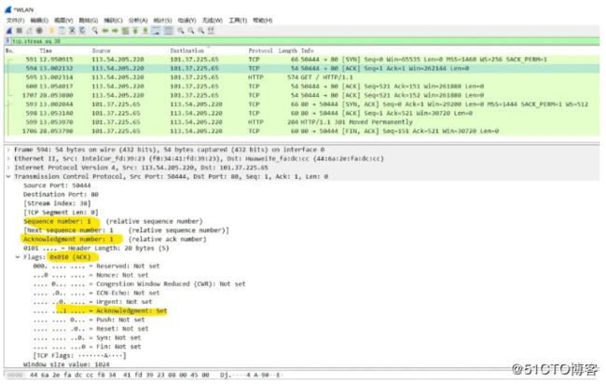
Task: Select packet 593 SYN, ACK row
Action: click(302, 104)
